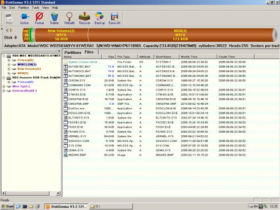Open the Internet Explorer quick launch icon
Screen dimensions: 280x210
18,206
